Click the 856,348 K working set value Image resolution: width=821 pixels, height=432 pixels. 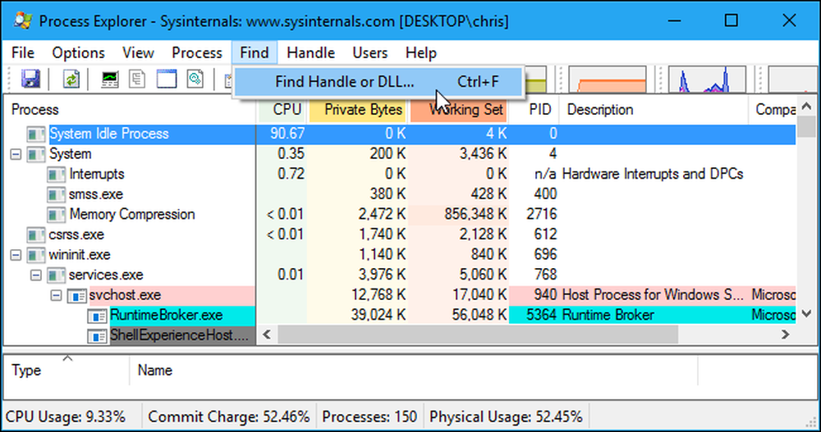click(x=475, y=215)
